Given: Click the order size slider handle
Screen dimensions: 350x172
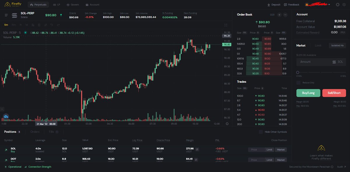Looking at the screenshot, I should coord(298,72).
